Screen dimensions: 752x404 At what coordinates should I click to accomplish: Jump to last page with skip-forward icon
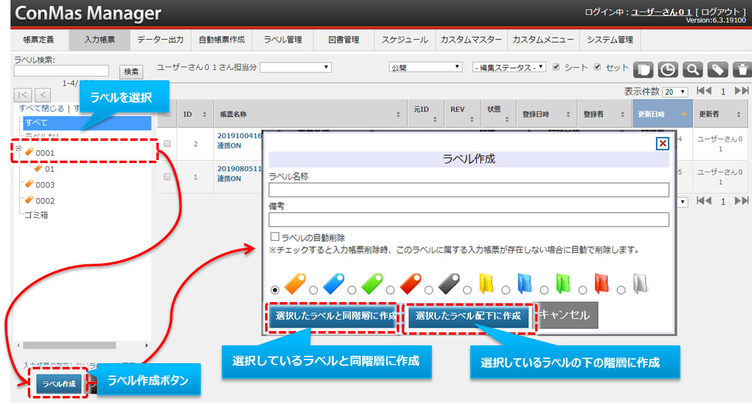point(741,91)
